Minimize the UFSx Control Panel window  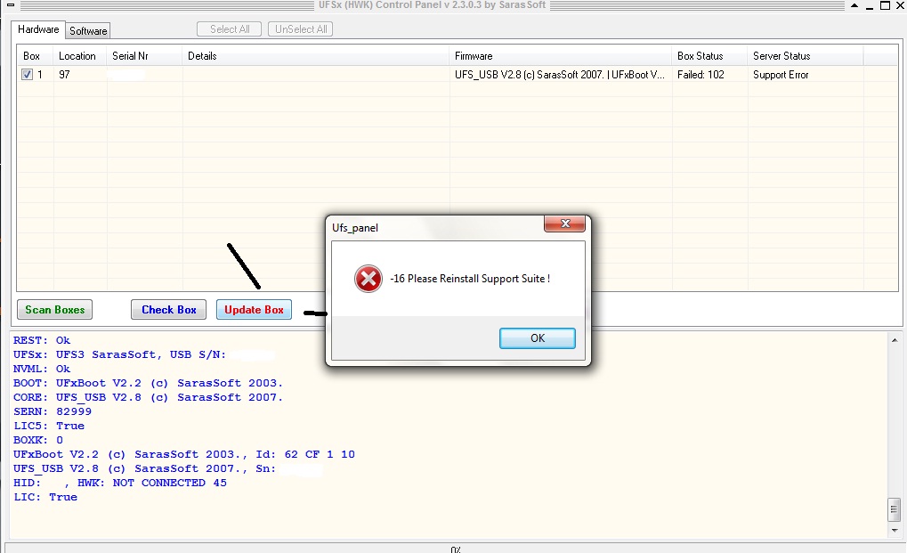pos(870,5)
